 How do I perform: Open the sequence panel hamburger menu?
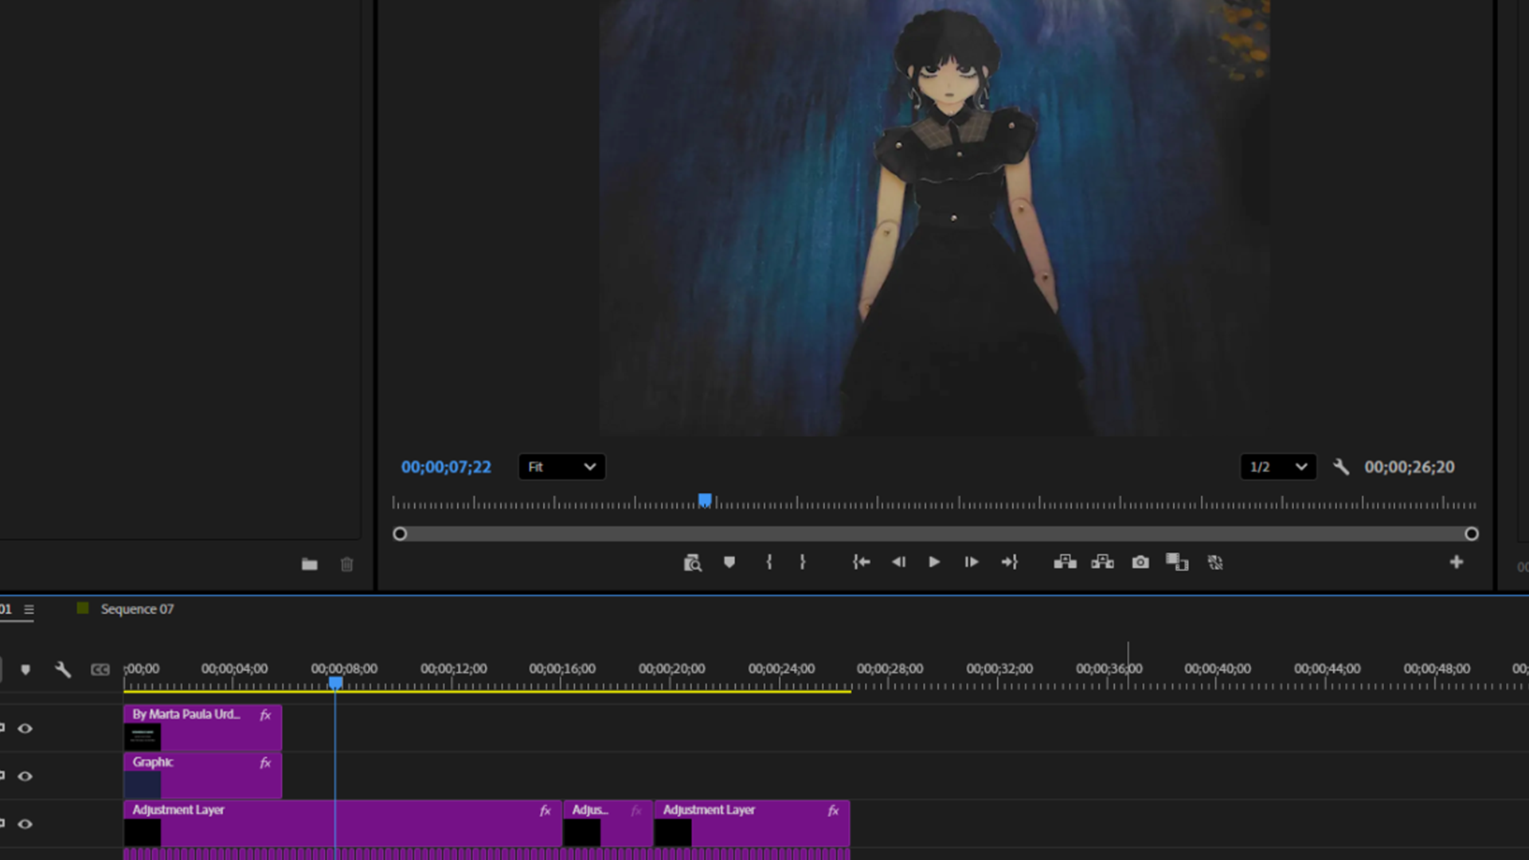pyautogui.click(x=29, y=610)
